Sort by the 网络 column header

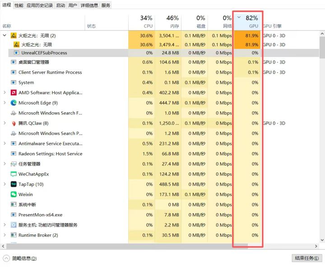tap(221, 22)
